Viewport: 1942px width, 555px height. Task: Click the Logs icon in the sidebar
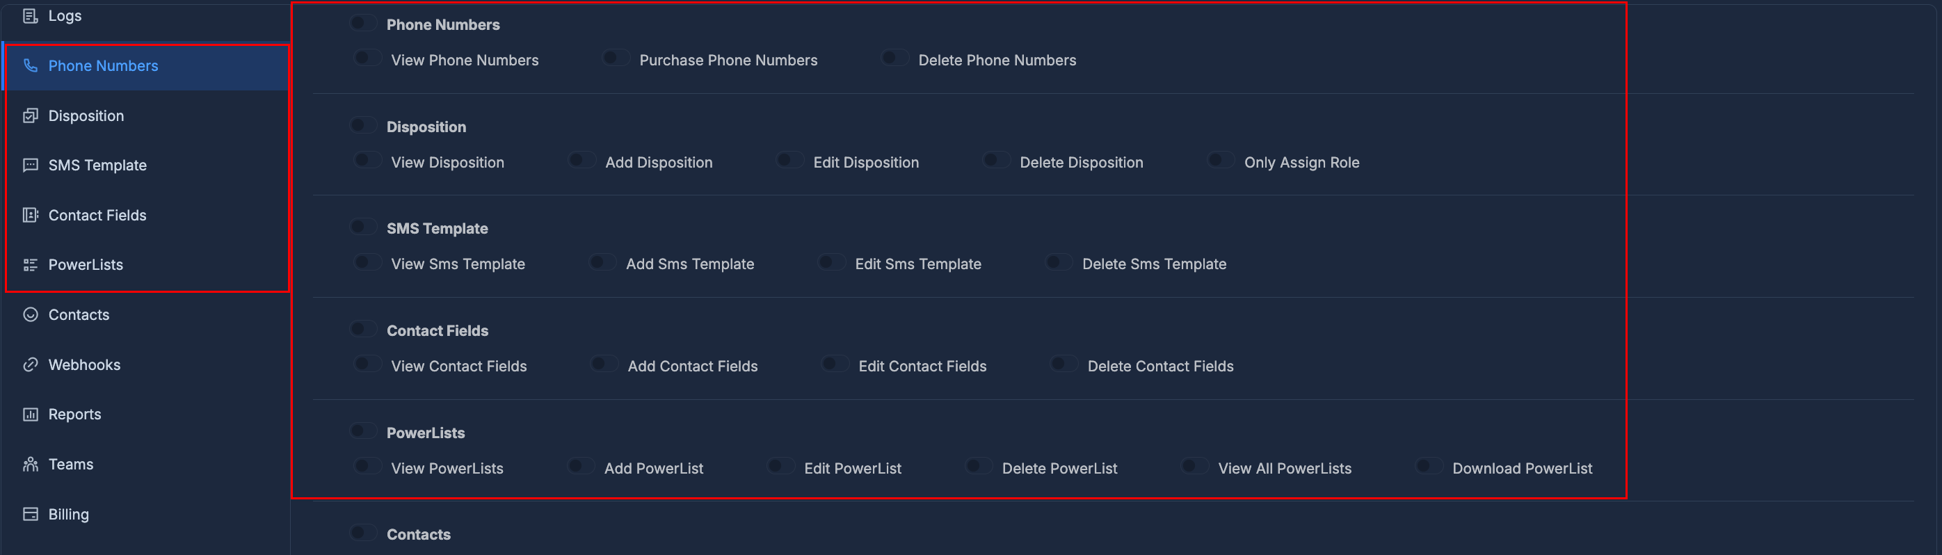[30, 15]
